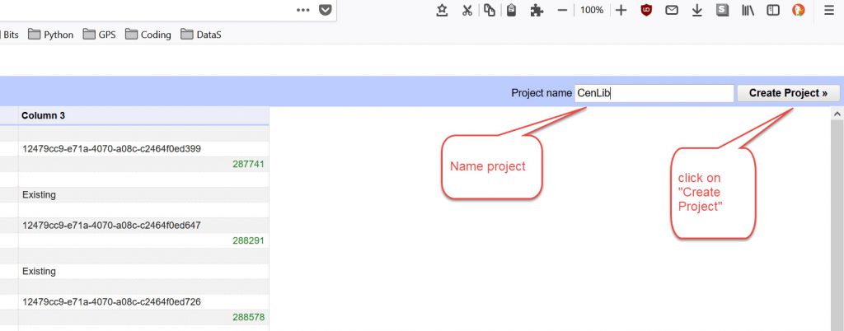Image resolution: width=844 pixels, height=331 pixels.
Task: Click the Create Project button
Action: click(788, 93)
